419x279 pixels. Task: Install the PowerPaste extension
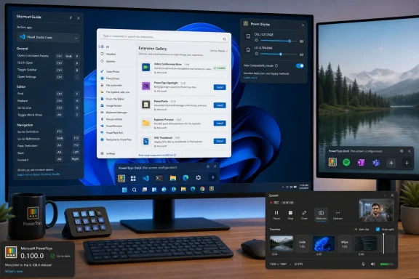220,105
